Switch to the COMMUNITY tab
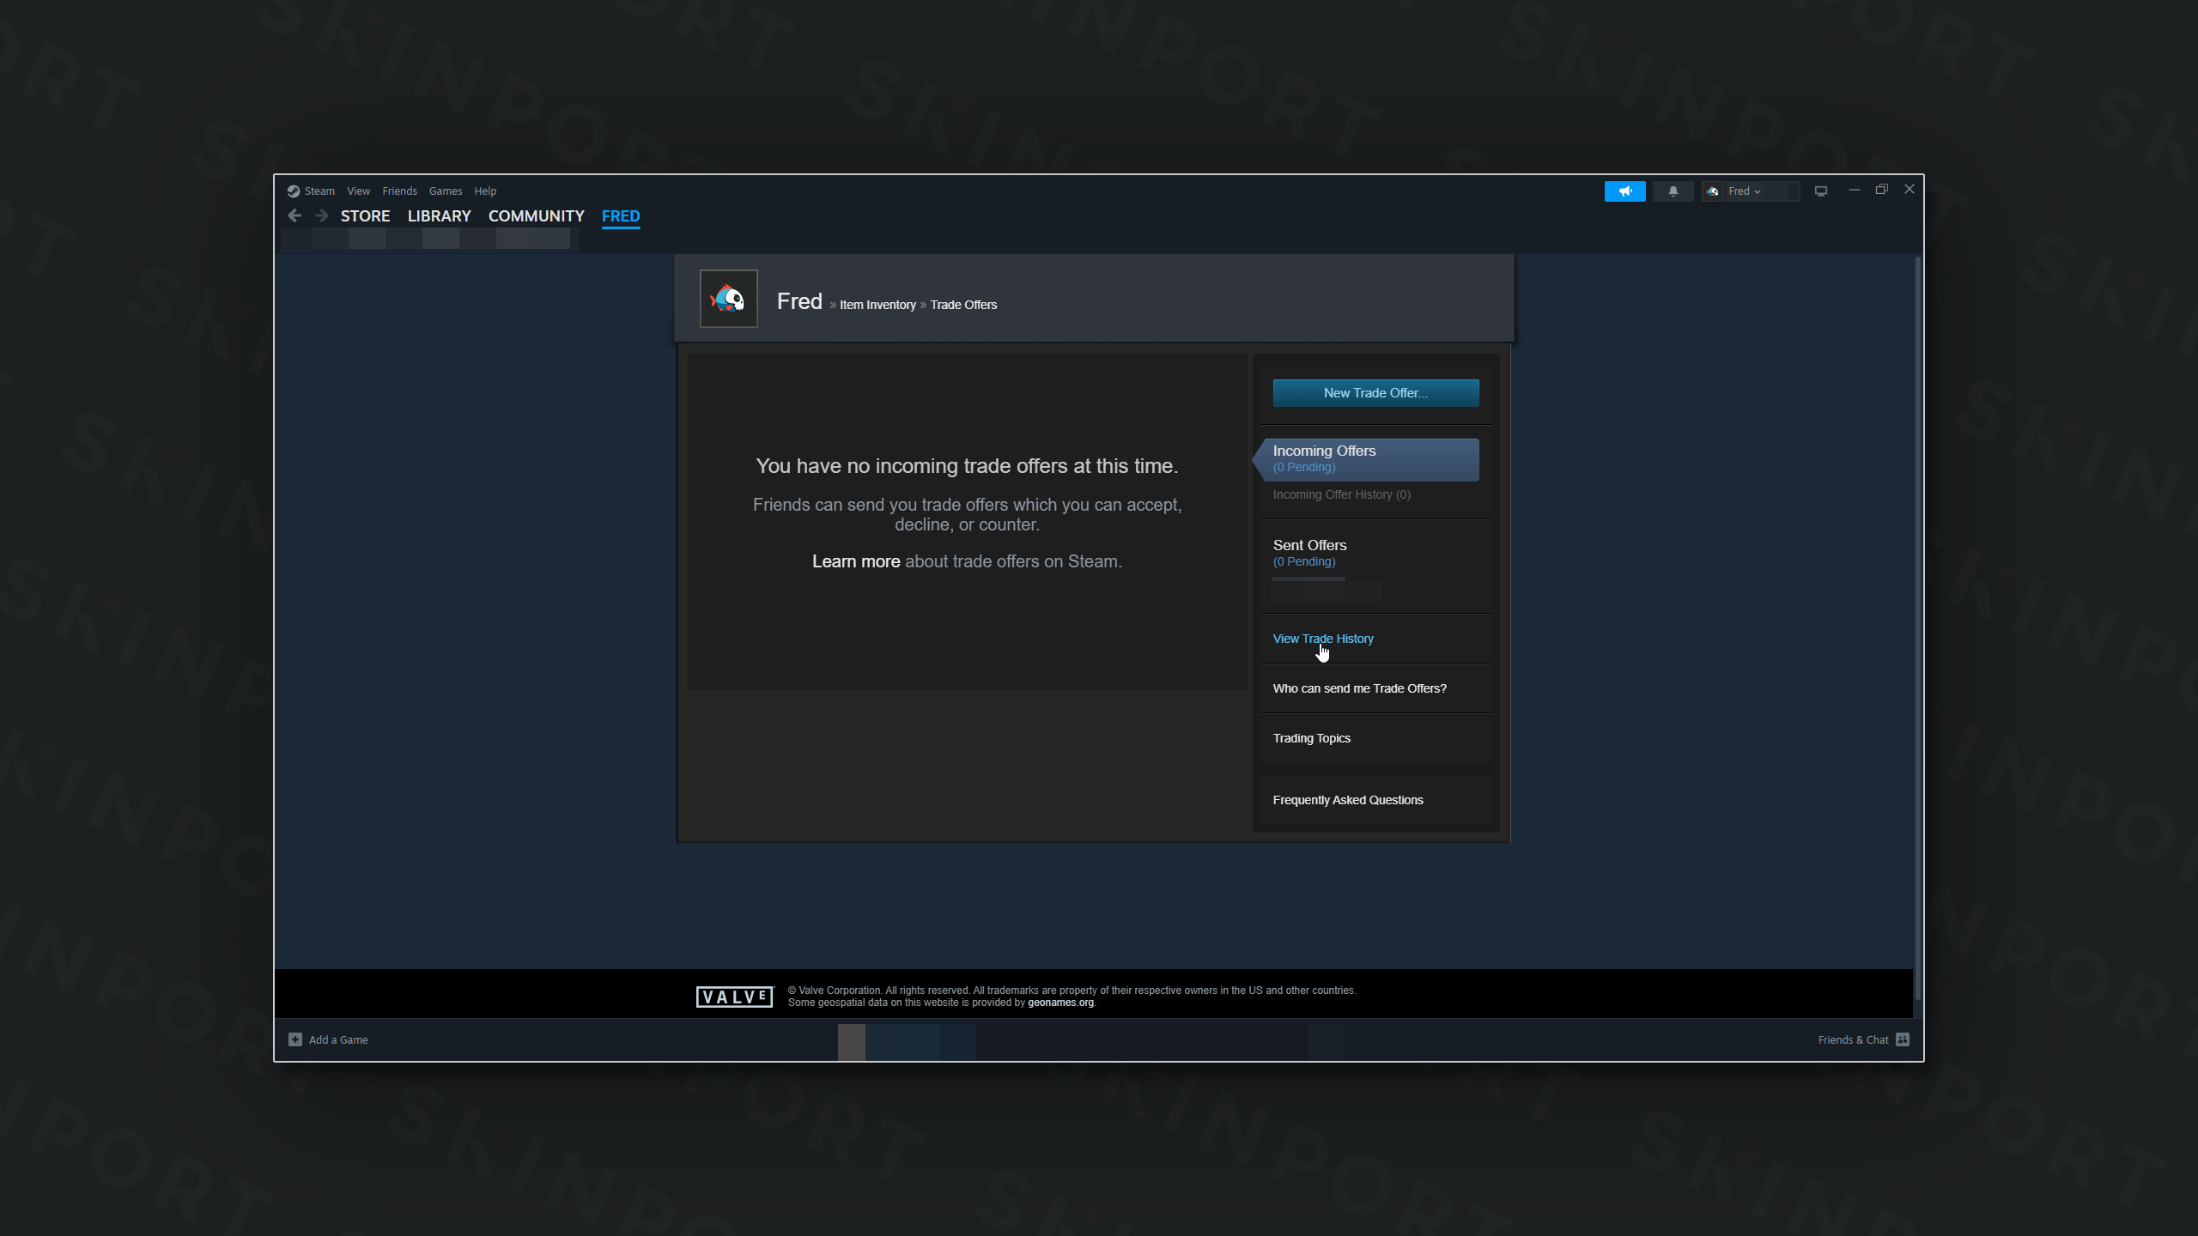 tap(536, 216)
